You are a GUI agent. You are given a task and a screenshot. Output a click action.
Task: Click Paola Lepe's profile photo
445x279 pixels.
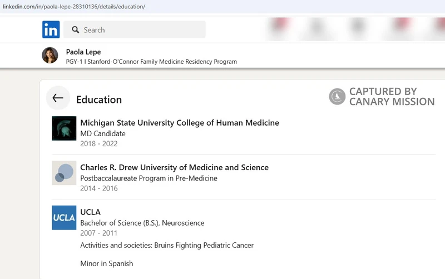(x=50, y=55)
